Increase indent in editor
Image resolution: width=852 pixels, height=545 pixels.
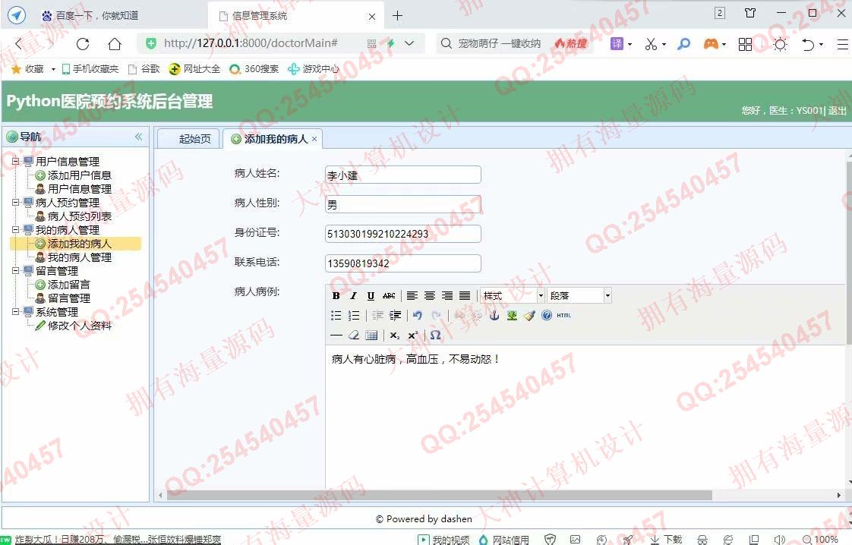point(395,315)
